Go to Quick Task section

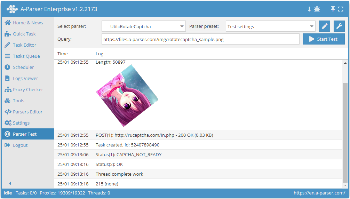click(x=24, y=34)
